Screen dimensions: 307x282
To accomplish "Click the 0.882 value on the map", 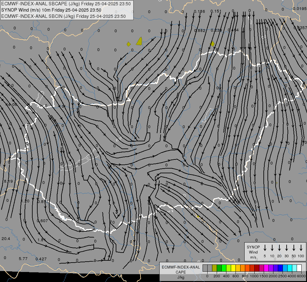I will coord(200,30).
